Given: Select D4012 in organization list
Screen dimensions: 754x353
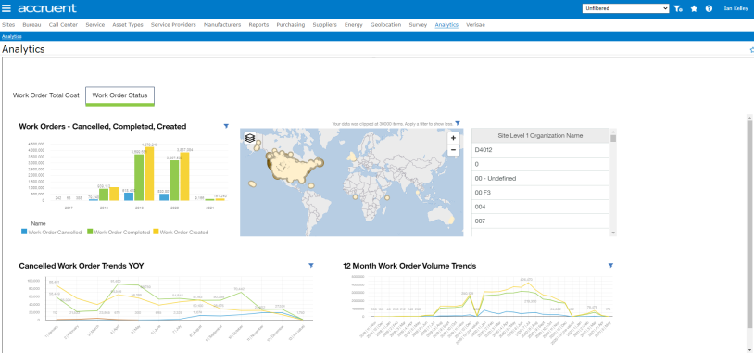Looking at the screenshot, I should click(541, 150).
